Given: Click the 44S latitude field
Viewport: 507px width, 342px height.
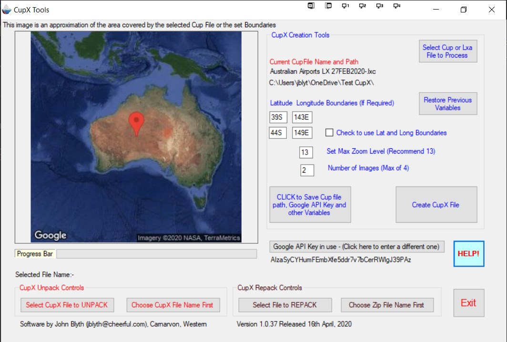Looking at the screenshot, I should pyautogui.click(x=278, y=133).
